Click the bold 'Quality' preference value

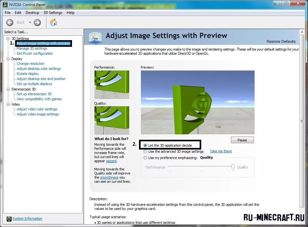click(207, 157)
